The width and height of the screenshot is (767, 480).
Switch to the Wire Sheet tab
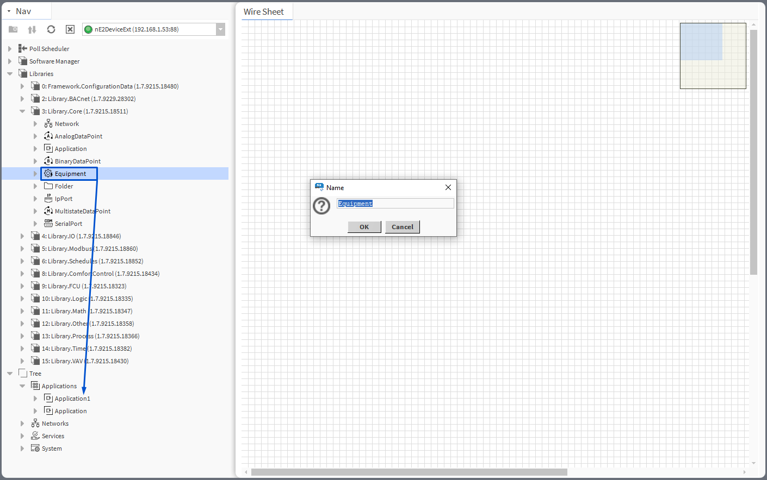[x=264, y=12]
